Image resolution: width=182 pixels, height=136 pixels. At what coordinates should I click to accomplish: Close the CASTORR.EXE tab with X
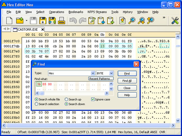point(43,29)
